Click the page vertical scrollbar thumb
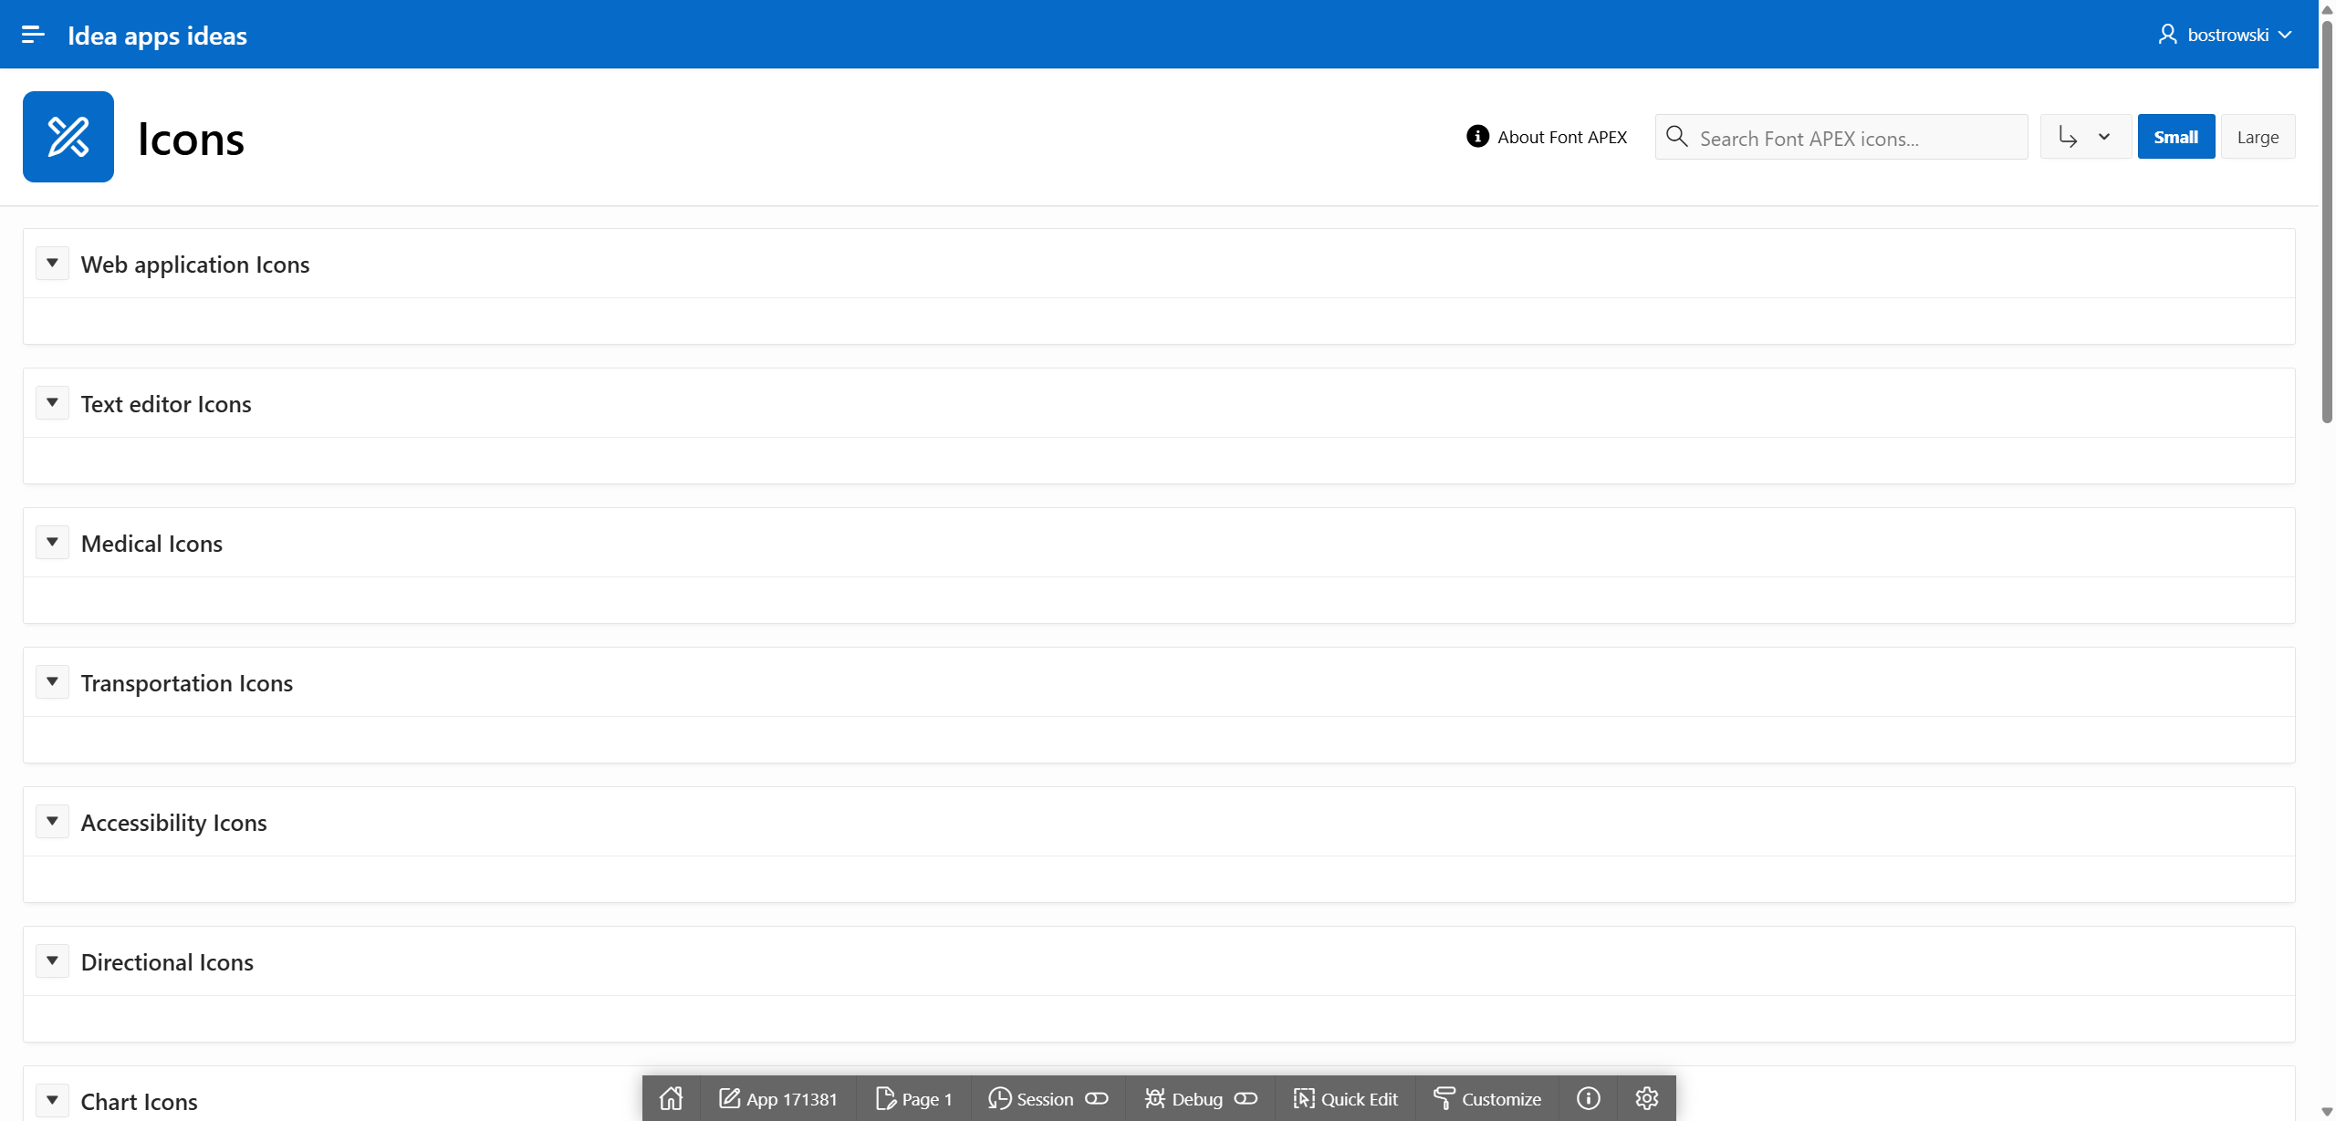 [2326, 219]
